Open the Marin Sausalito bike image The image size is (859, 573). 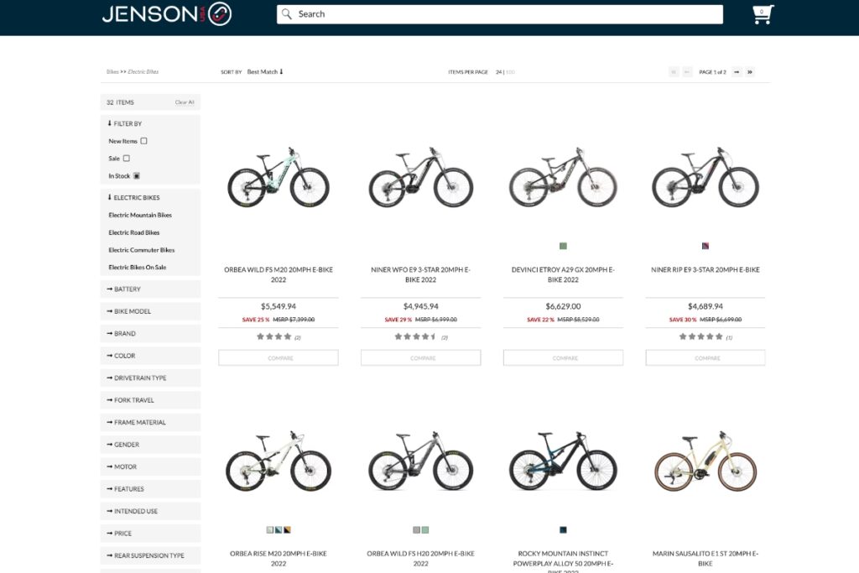(705, 461)
